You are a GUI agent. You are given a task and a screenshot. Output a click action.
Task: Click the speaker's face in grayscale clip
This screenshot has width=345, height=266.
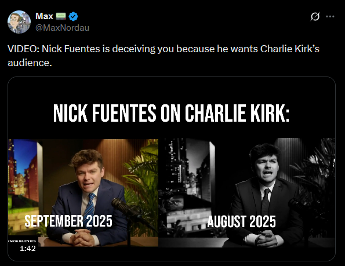[x=267, y=169]
